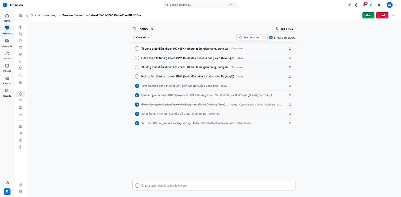Uncheck completed Tính giá theo công thức todo
Viewport: 401px width, 197px height.
(137, 86)
